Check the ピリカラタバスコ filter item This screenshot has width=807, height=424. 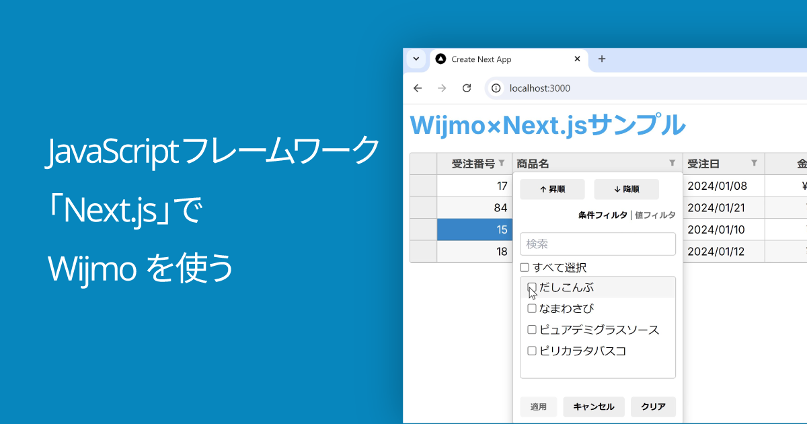tap(531, 351)
